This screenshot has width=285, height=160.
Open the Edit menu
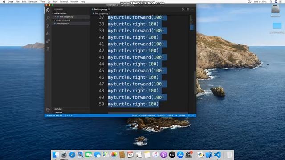click(x=24, y=2)
